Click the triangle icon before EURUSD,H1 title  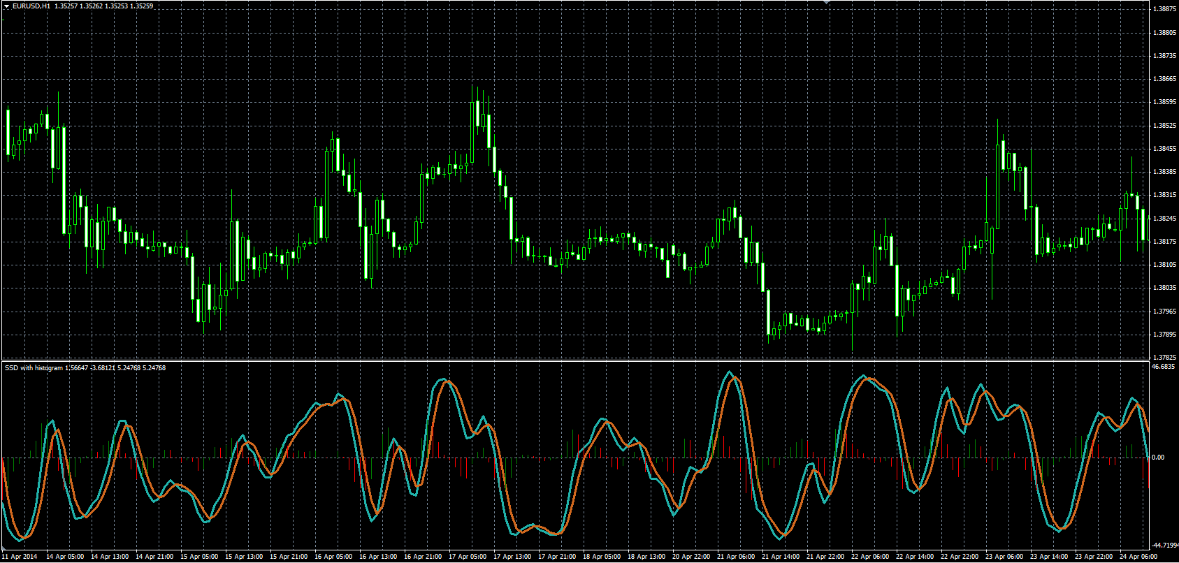[x=6, y=6]
